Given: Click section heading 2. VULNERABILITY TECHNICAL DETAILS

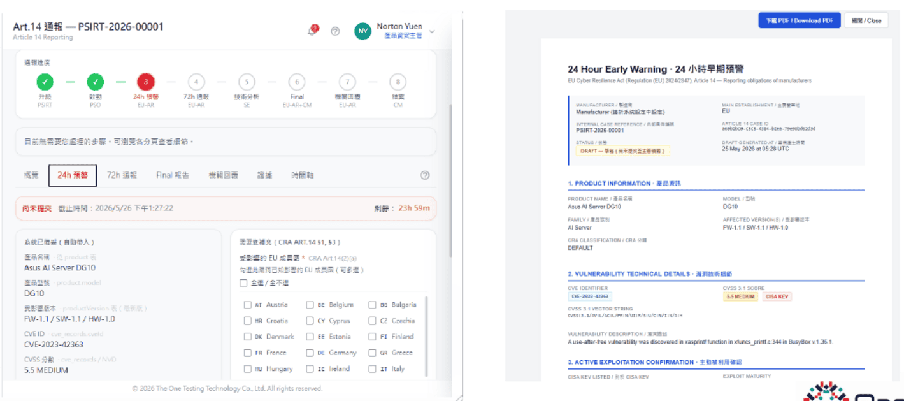Looking at the screenshot, I should coord(650,273).
